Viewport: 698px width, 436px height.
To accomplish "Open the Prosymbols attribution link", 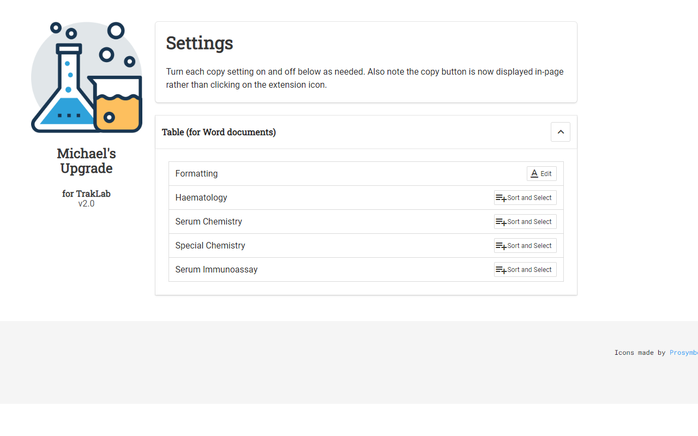I will click(x=683, y=353).
